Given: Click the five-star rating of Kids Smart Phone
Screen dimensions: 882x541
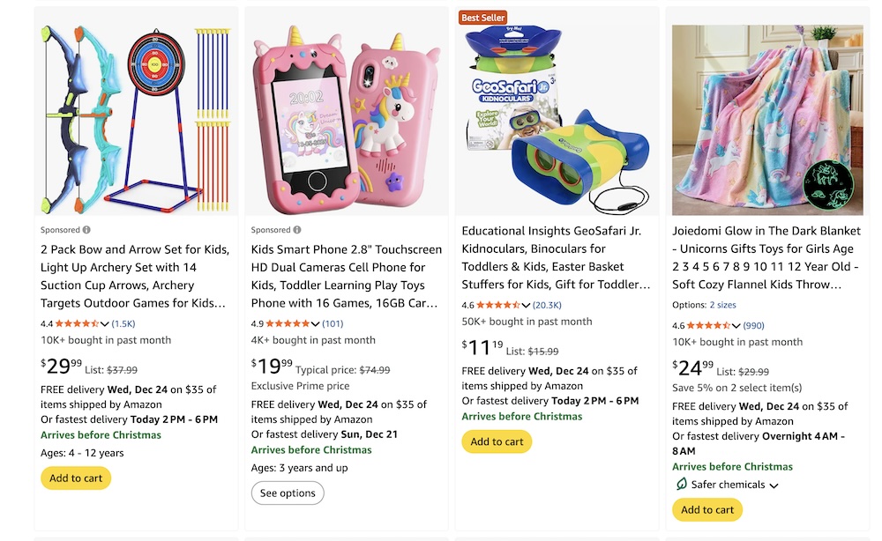Looking at the screenshot, I should point(288,323).
